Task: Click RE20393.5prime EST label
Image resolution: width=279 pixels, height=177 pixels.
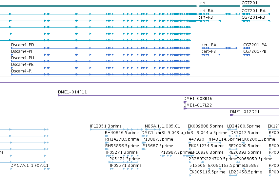Action: (x=245, y=152)
